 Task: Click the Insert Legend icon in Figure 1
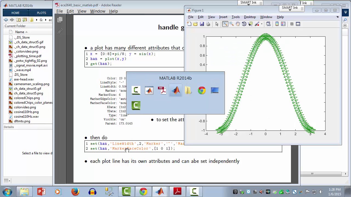(x=283, y=24)
